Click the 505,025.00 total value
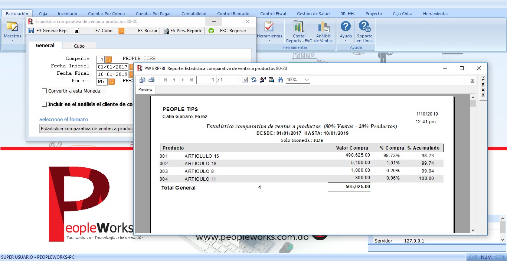This screenshot has height=261, width=507. tap(357, 187)
